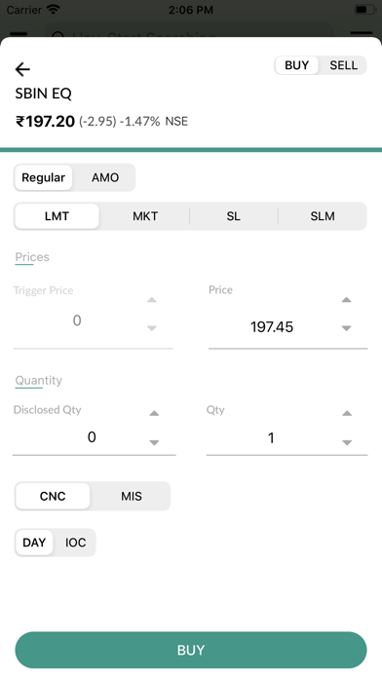Increase Disclosed Qty with up arrow

(x=154, y=413)
